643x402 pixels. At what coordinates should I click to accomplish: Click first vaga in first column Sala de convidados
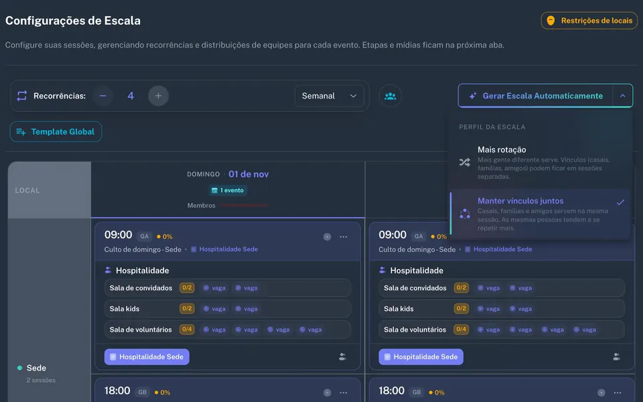point(214,288)
